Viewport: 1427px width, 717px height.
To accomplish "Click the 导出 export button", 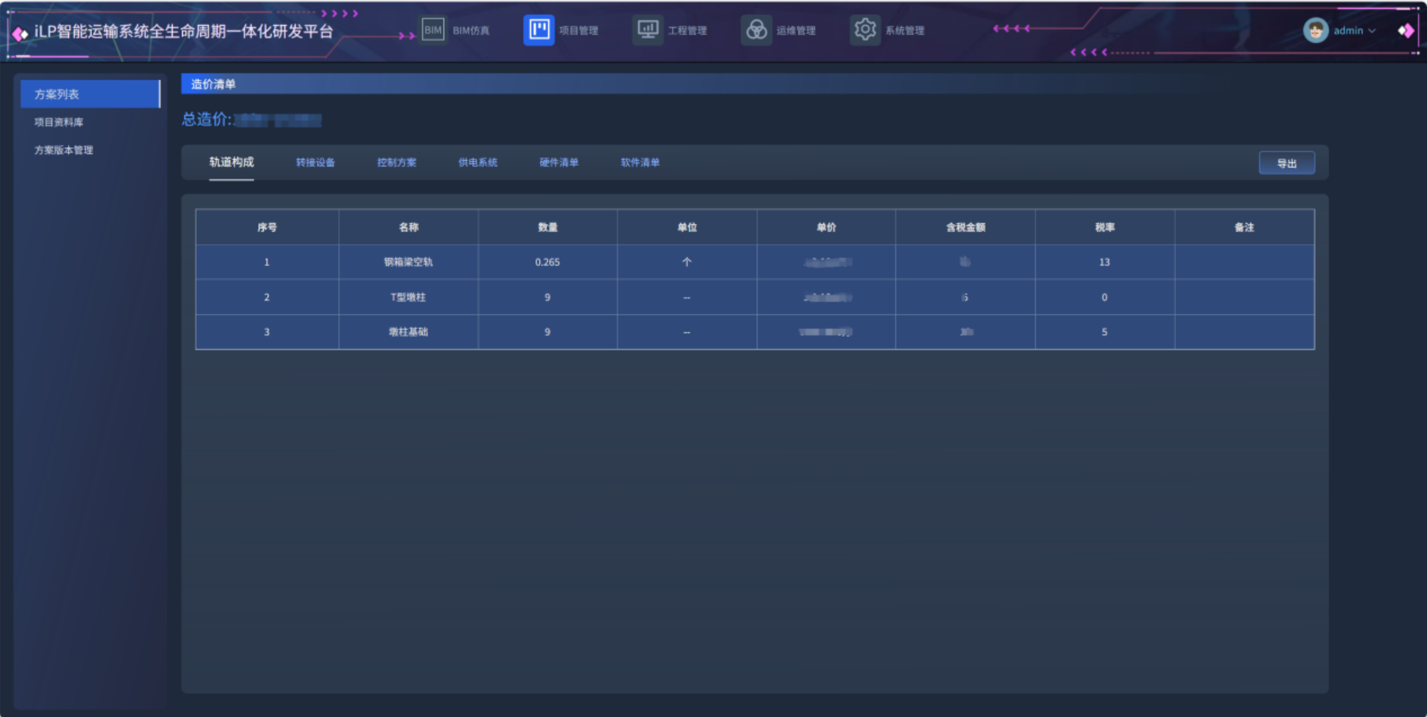I will coord(1287,163).
